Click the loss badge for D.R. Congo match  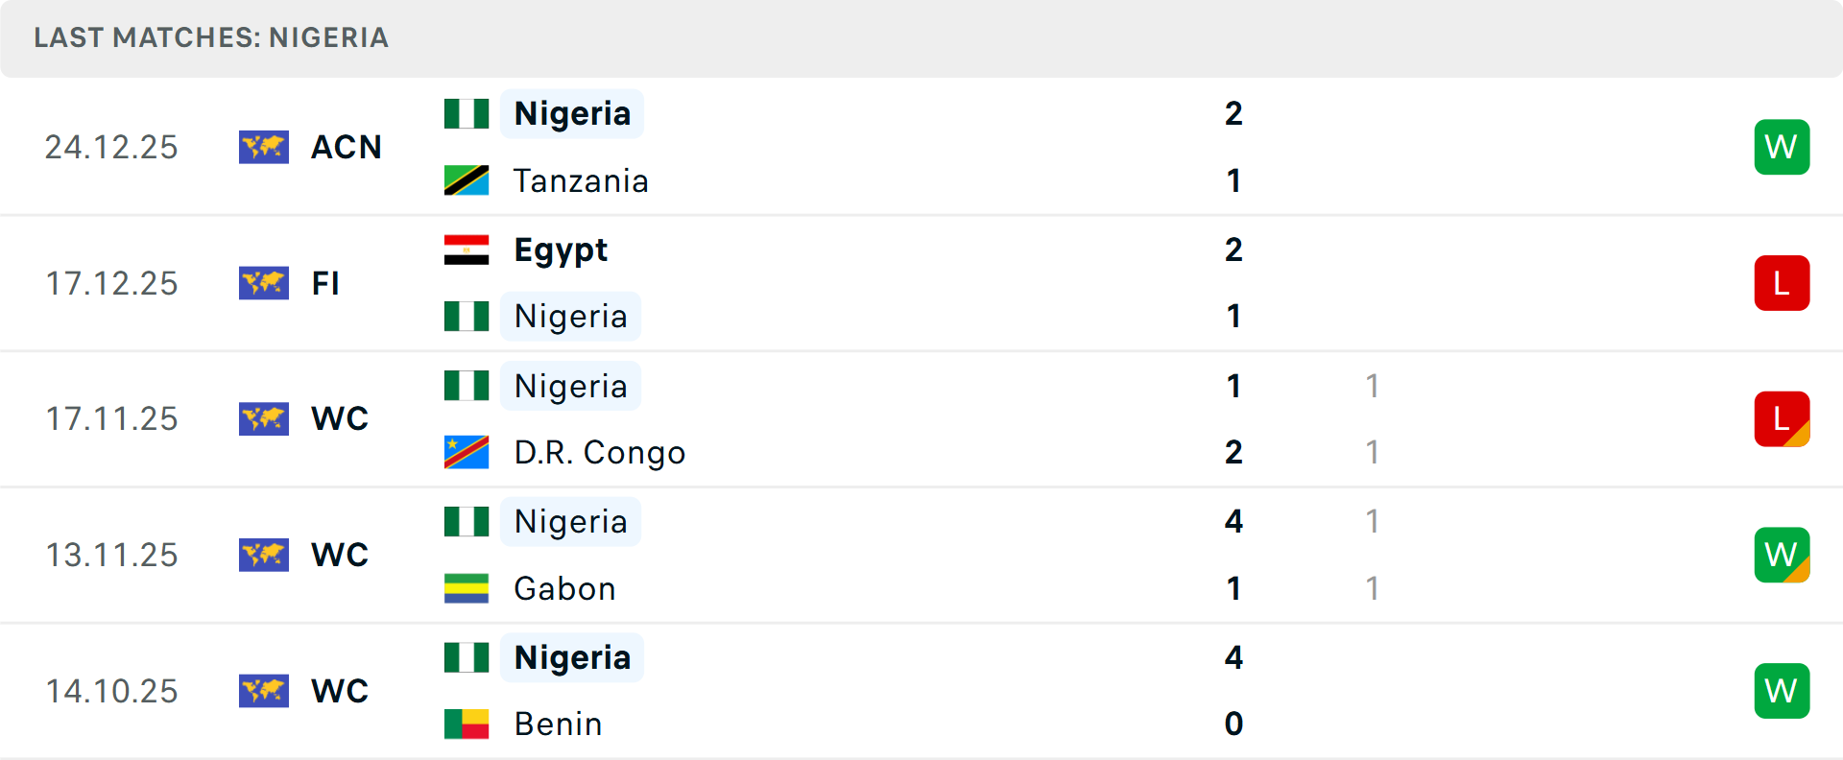click(x=1782, y=419)
